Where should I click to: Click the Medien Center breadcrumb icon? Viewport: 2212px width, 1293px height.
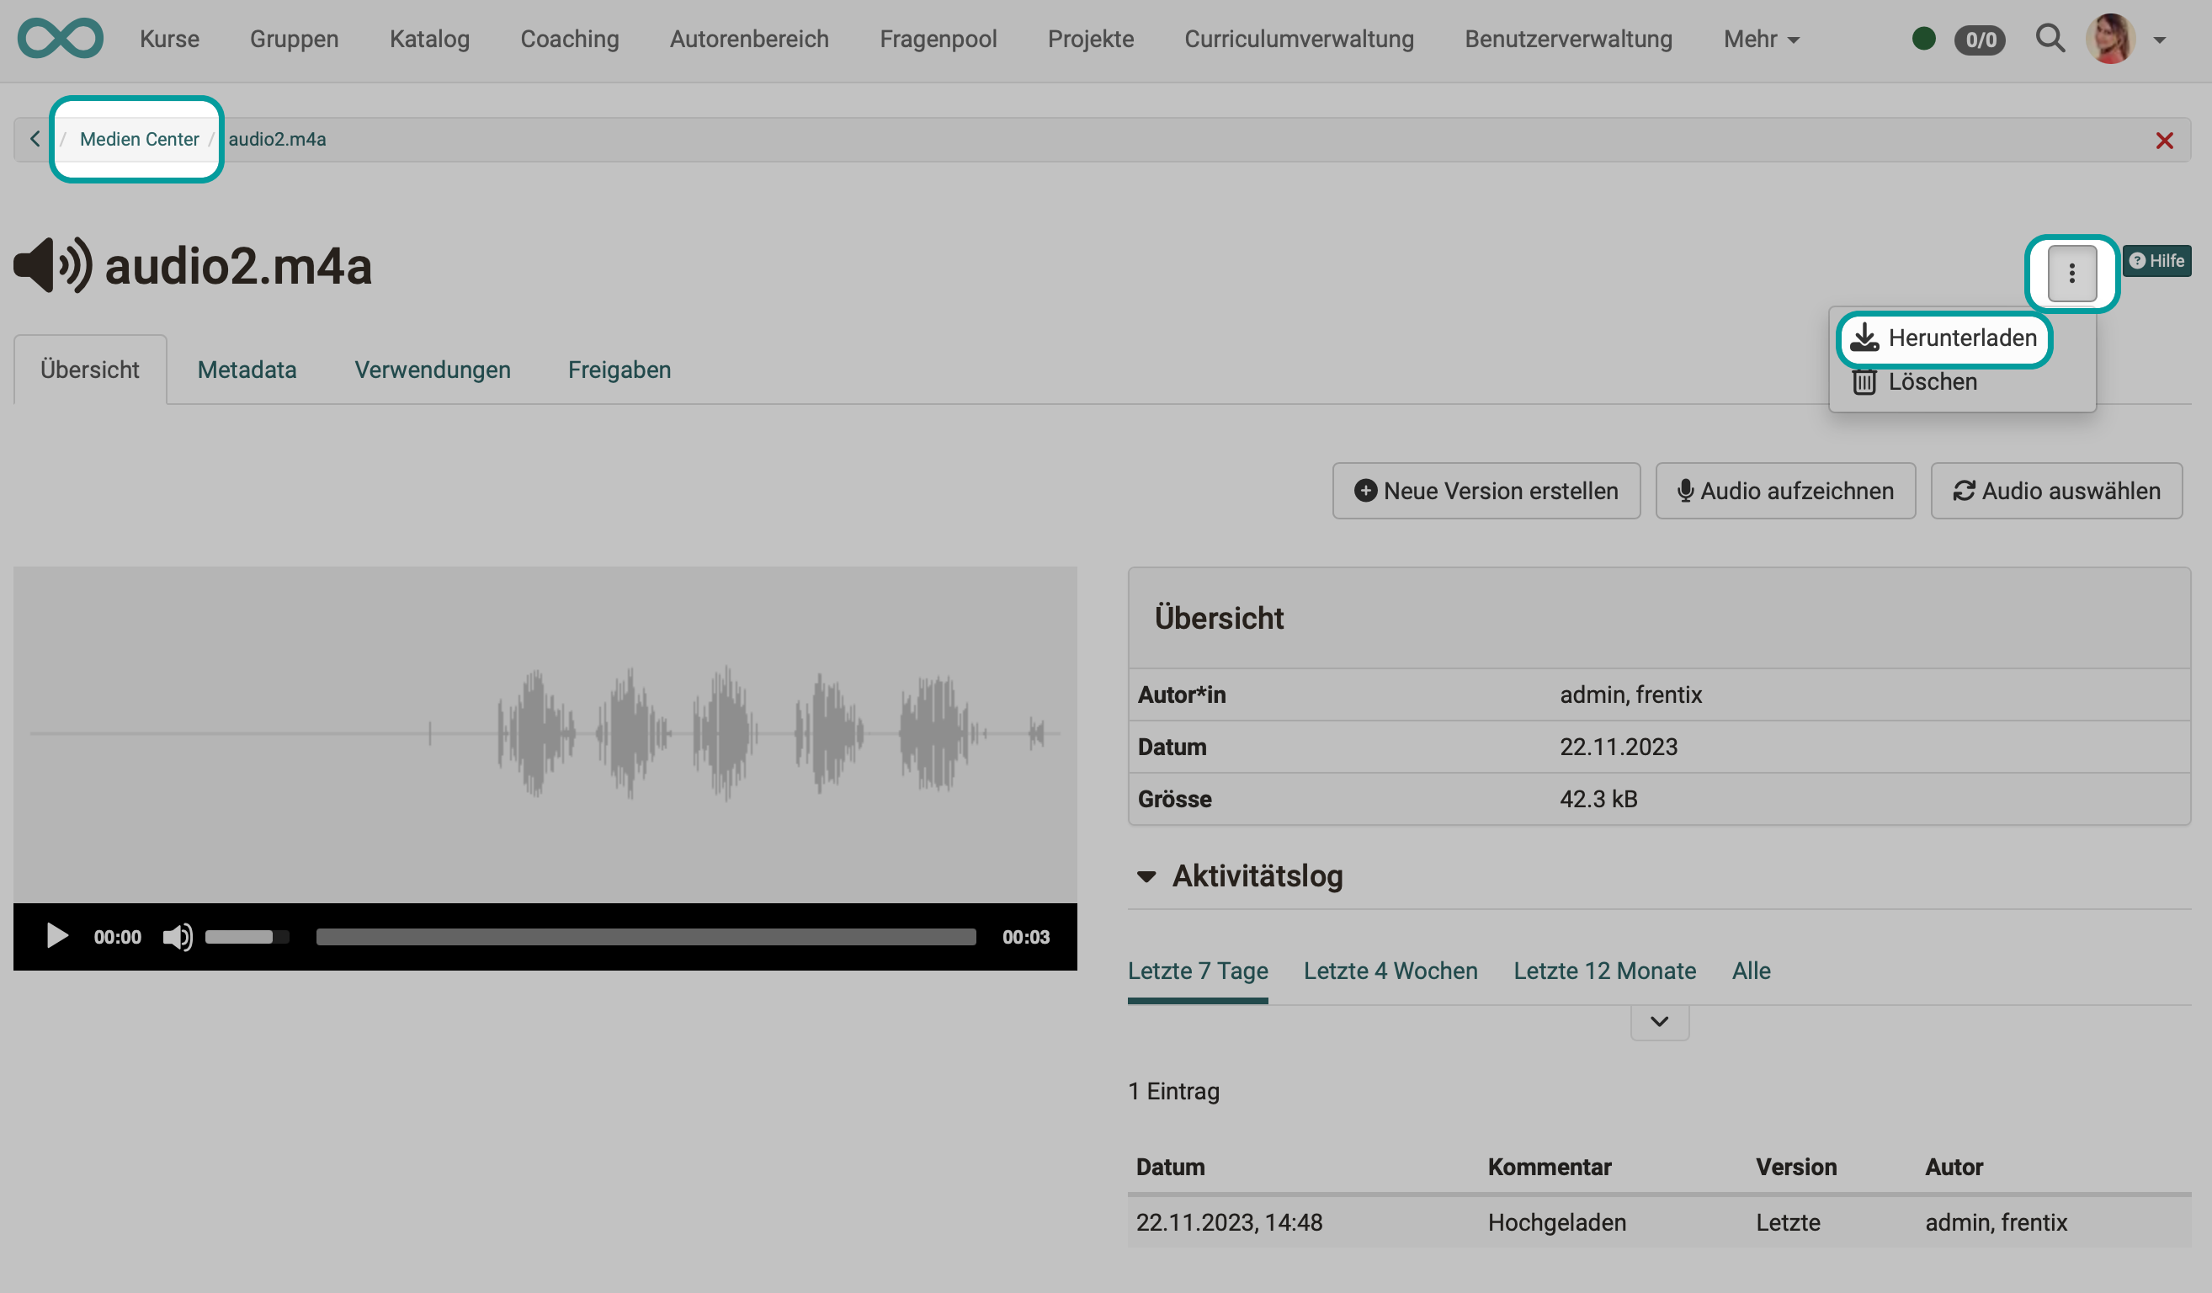138,139
